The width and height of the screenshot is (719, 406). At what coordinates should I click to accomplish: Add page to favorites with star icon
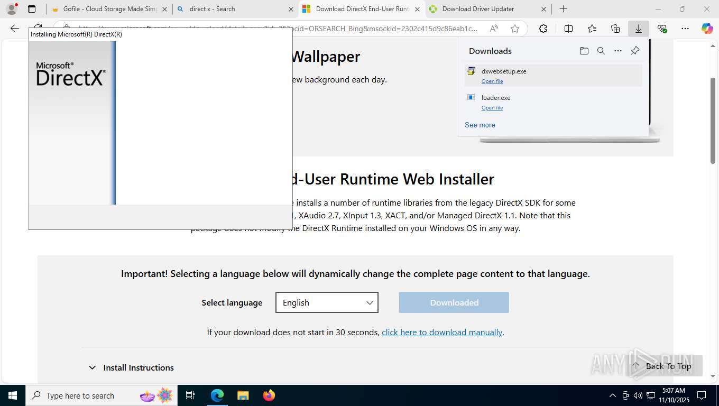coord(515,29)
